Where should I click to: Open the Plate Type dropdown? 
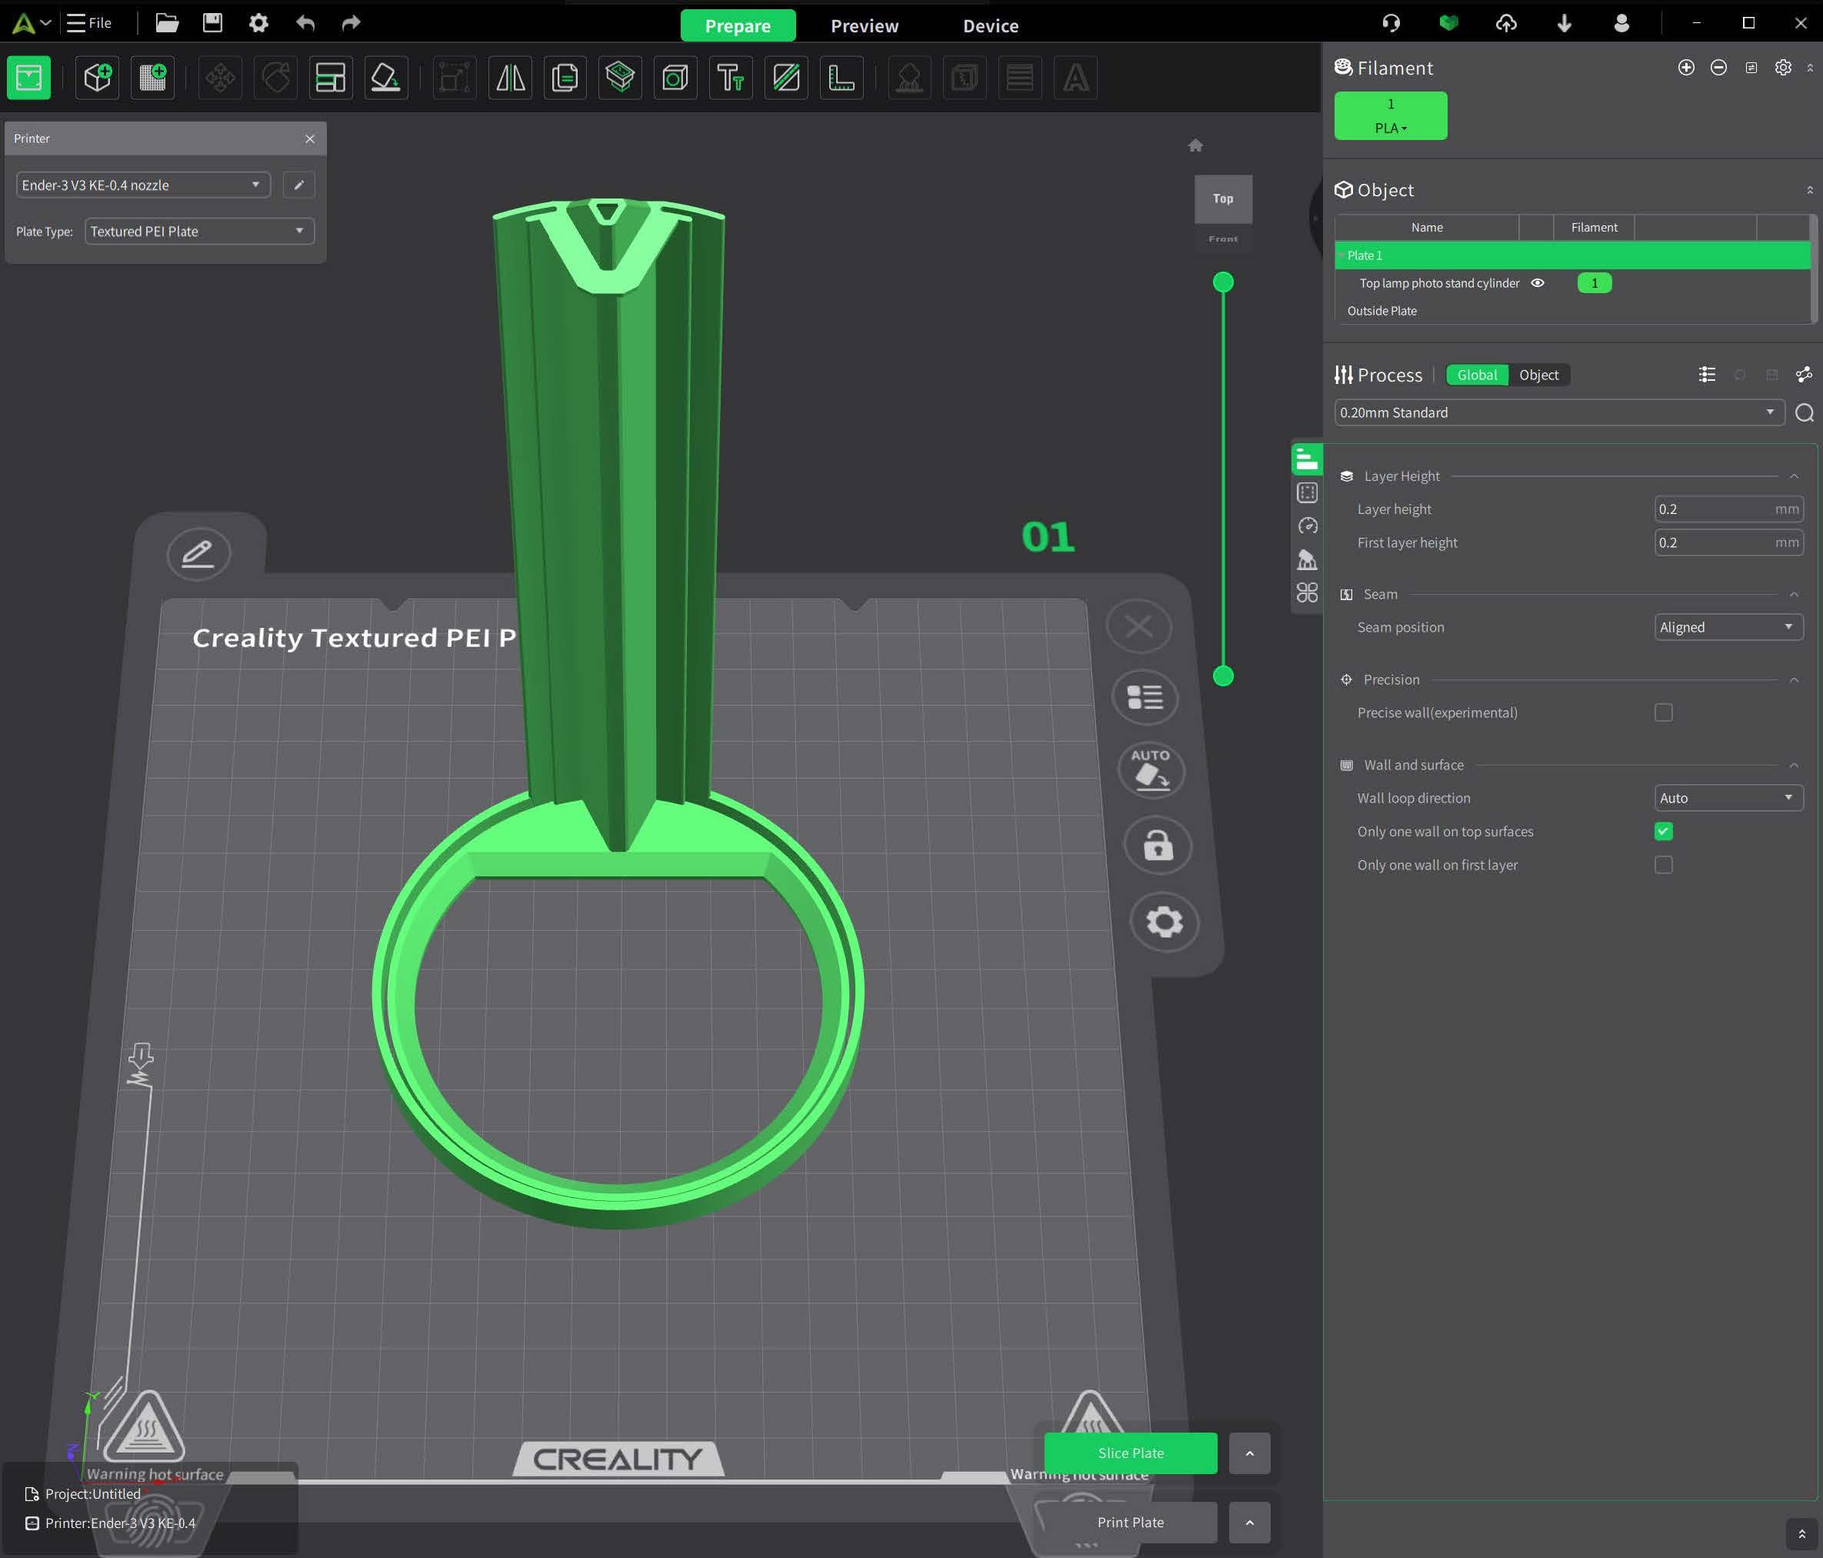tap(200, 232)
